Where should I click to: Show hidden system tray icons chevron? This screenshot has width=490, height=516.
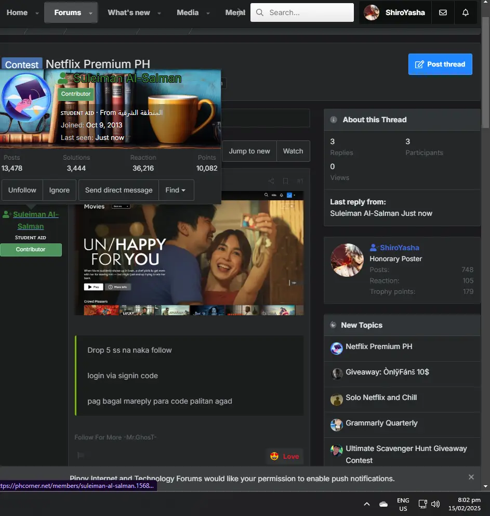coord(367,504)
